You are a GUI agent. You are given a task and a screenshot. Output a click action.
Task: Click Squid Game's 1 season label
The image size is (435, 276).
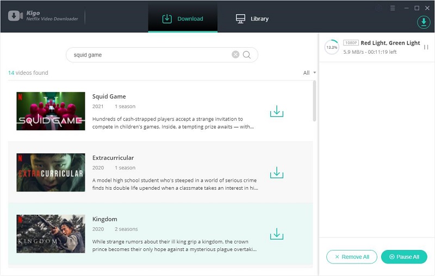pyautogui.click(x=125, y=106)
